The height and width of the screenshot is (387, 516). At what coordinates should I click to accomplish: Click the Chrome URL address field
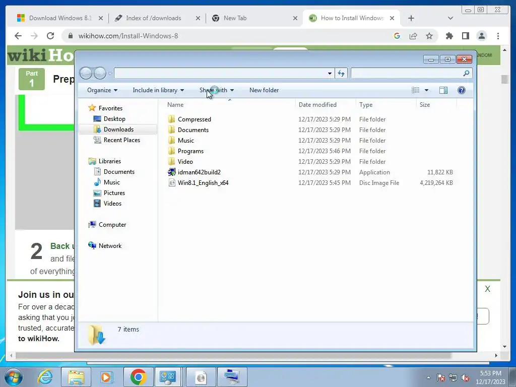[x=227, y=36]
